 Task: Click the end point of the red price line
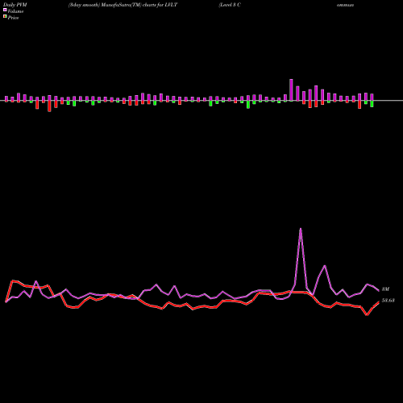379,302
